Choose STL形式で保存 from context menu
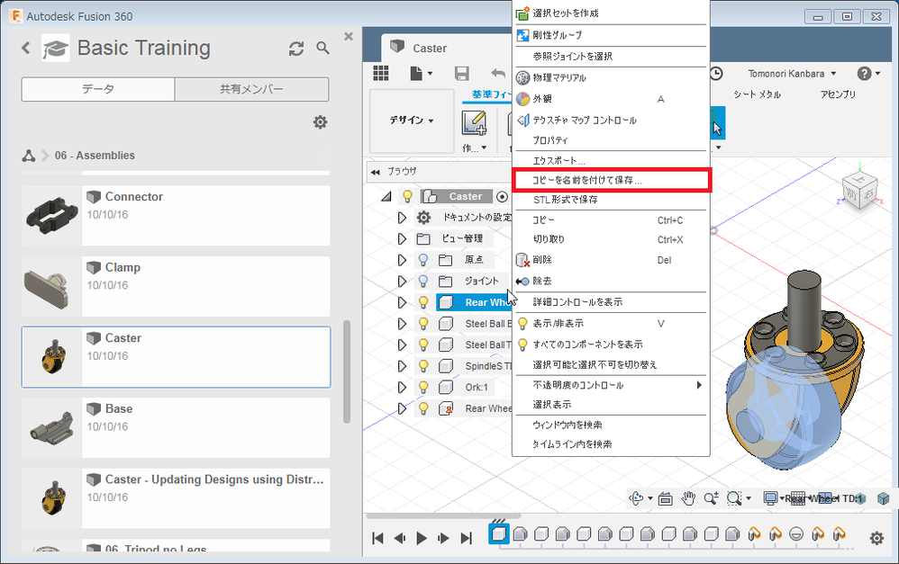The width and height of the screenshot is (899, 564). point(611,200)
